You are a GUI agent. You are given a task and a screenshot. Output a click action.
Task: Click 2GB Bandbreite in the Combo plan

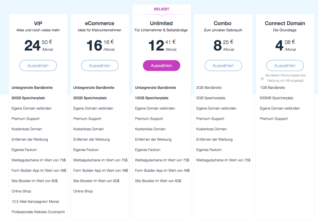209,88
